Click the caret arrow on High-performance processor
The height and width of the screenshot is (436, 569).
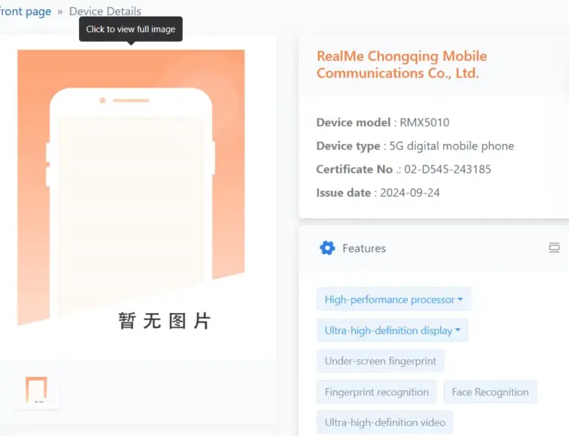point(461,300)
